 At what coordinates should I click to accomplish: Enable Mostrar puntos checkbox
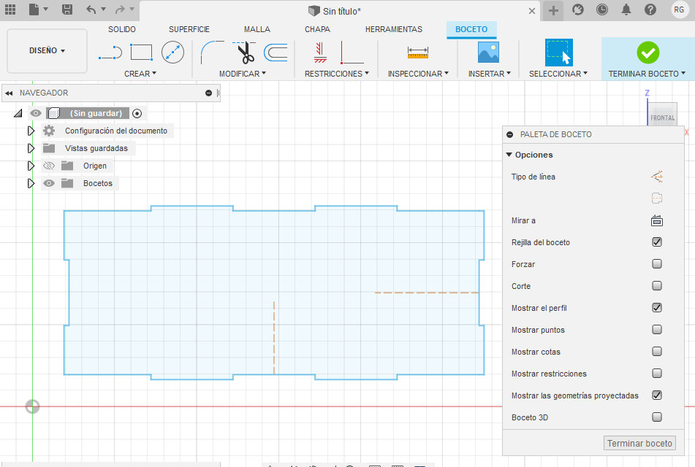tap(657, 329)
